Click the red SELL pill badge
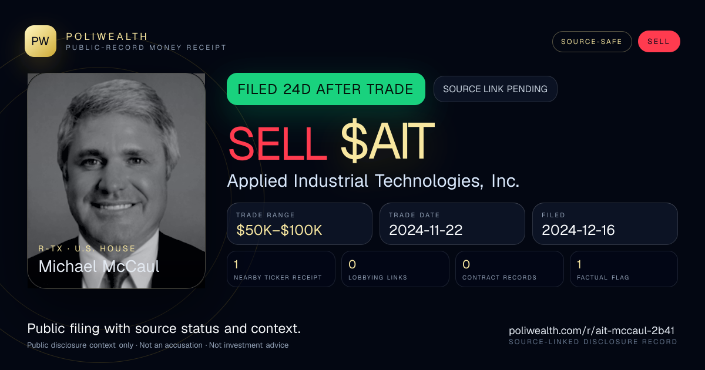The height and width of the screenshot is (370, 705). point(659,42)
